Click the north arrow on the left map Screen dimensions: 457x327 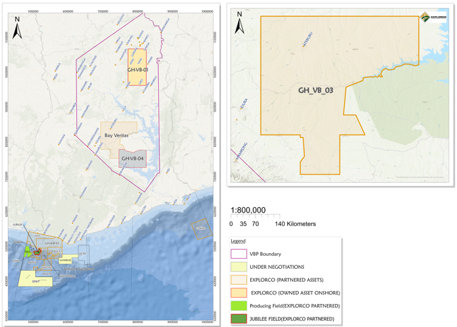click(18, 32)
